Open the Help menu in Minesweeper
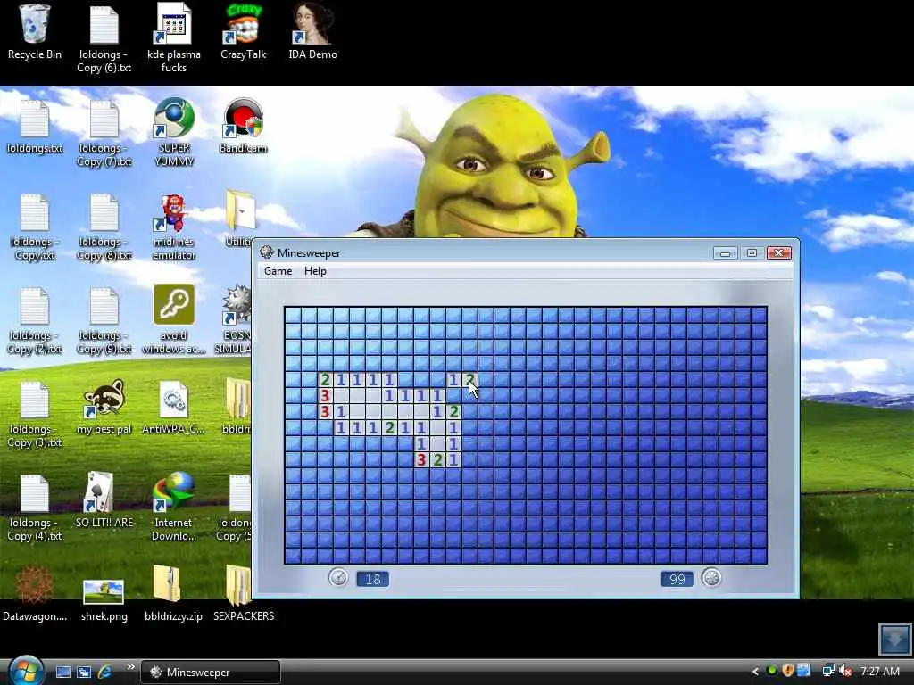Screen dimensions: 914x685 pyautogui.click(x=315, y=271)
